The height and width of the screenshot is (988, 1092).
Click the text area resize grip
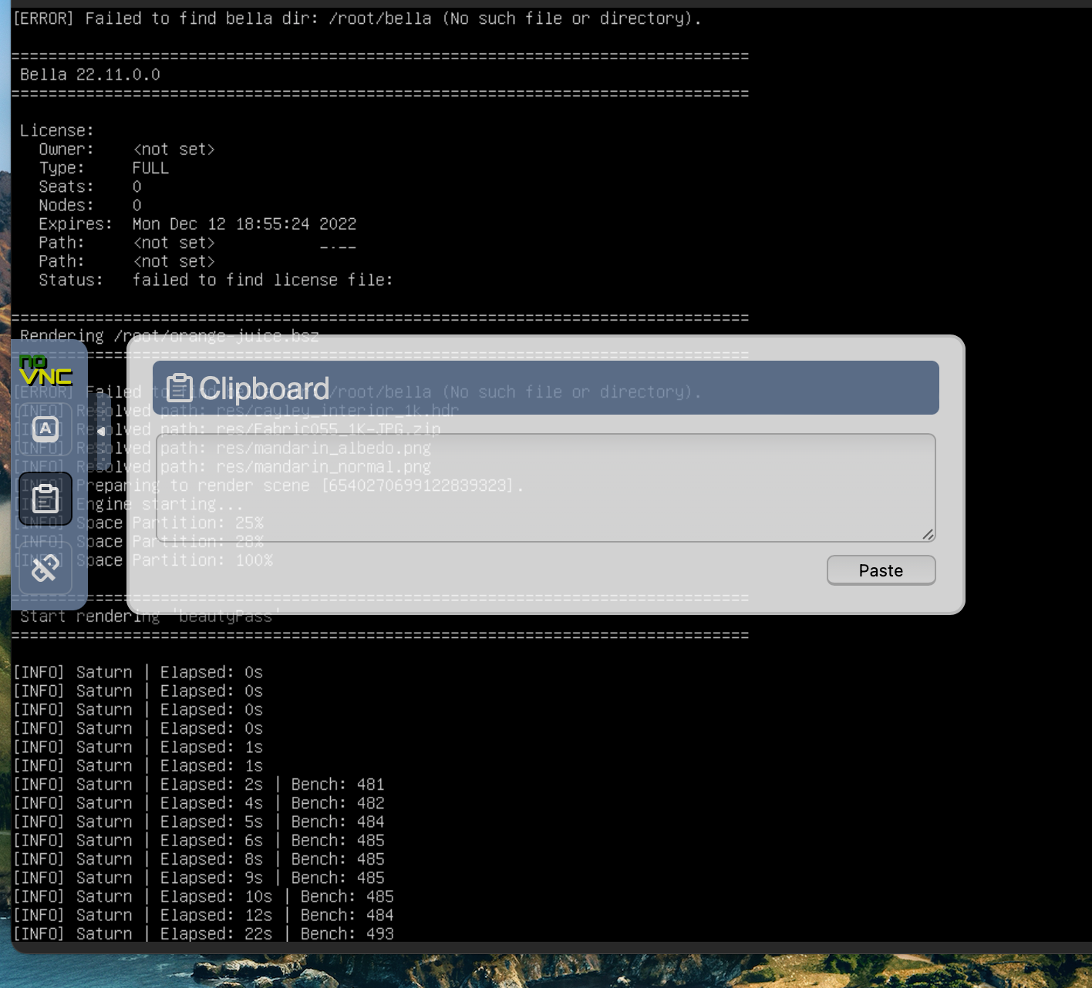click(928, 534)
